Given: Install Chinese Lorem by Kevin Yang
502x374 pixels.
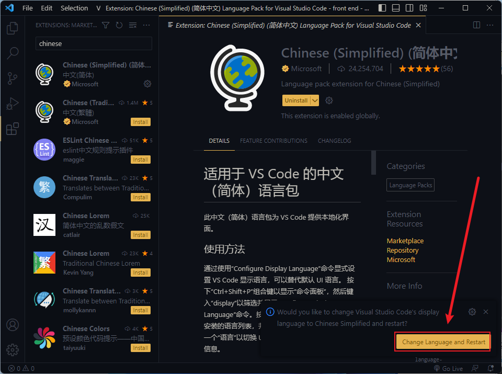Looking at the screenshot, I should tap(141, 273).
